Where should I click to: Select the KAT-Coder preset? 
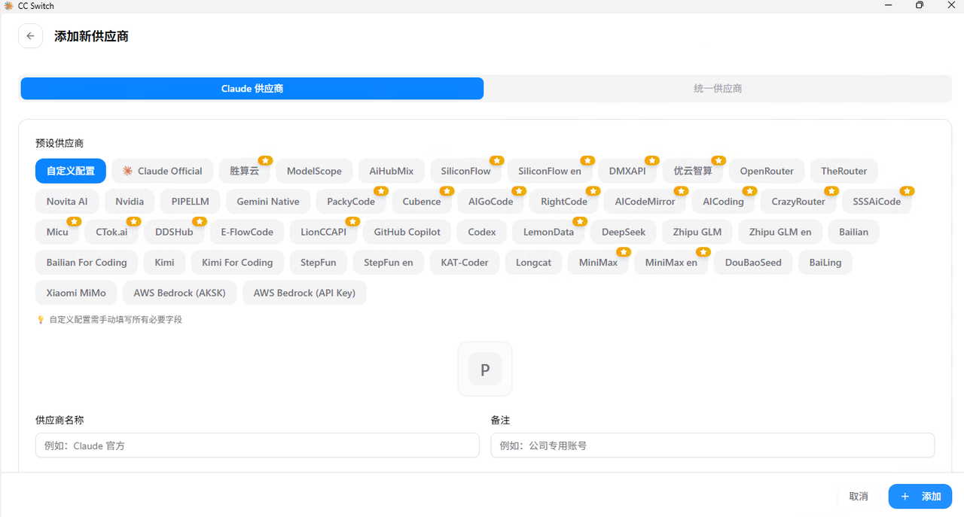(465, 263)
